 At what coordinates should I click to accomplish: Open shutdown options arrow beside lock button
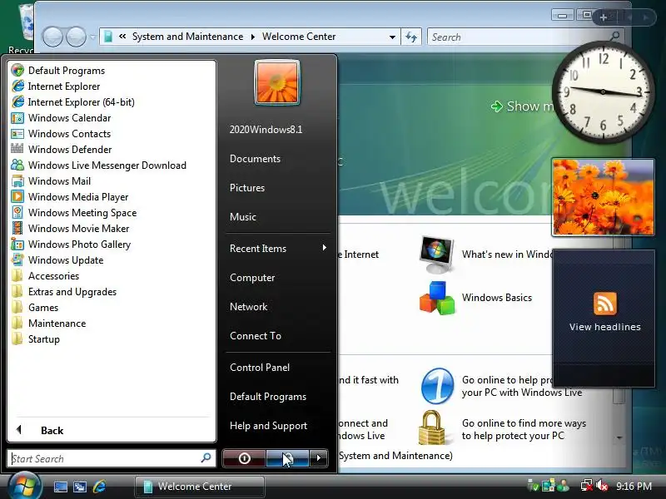point(319,458)
